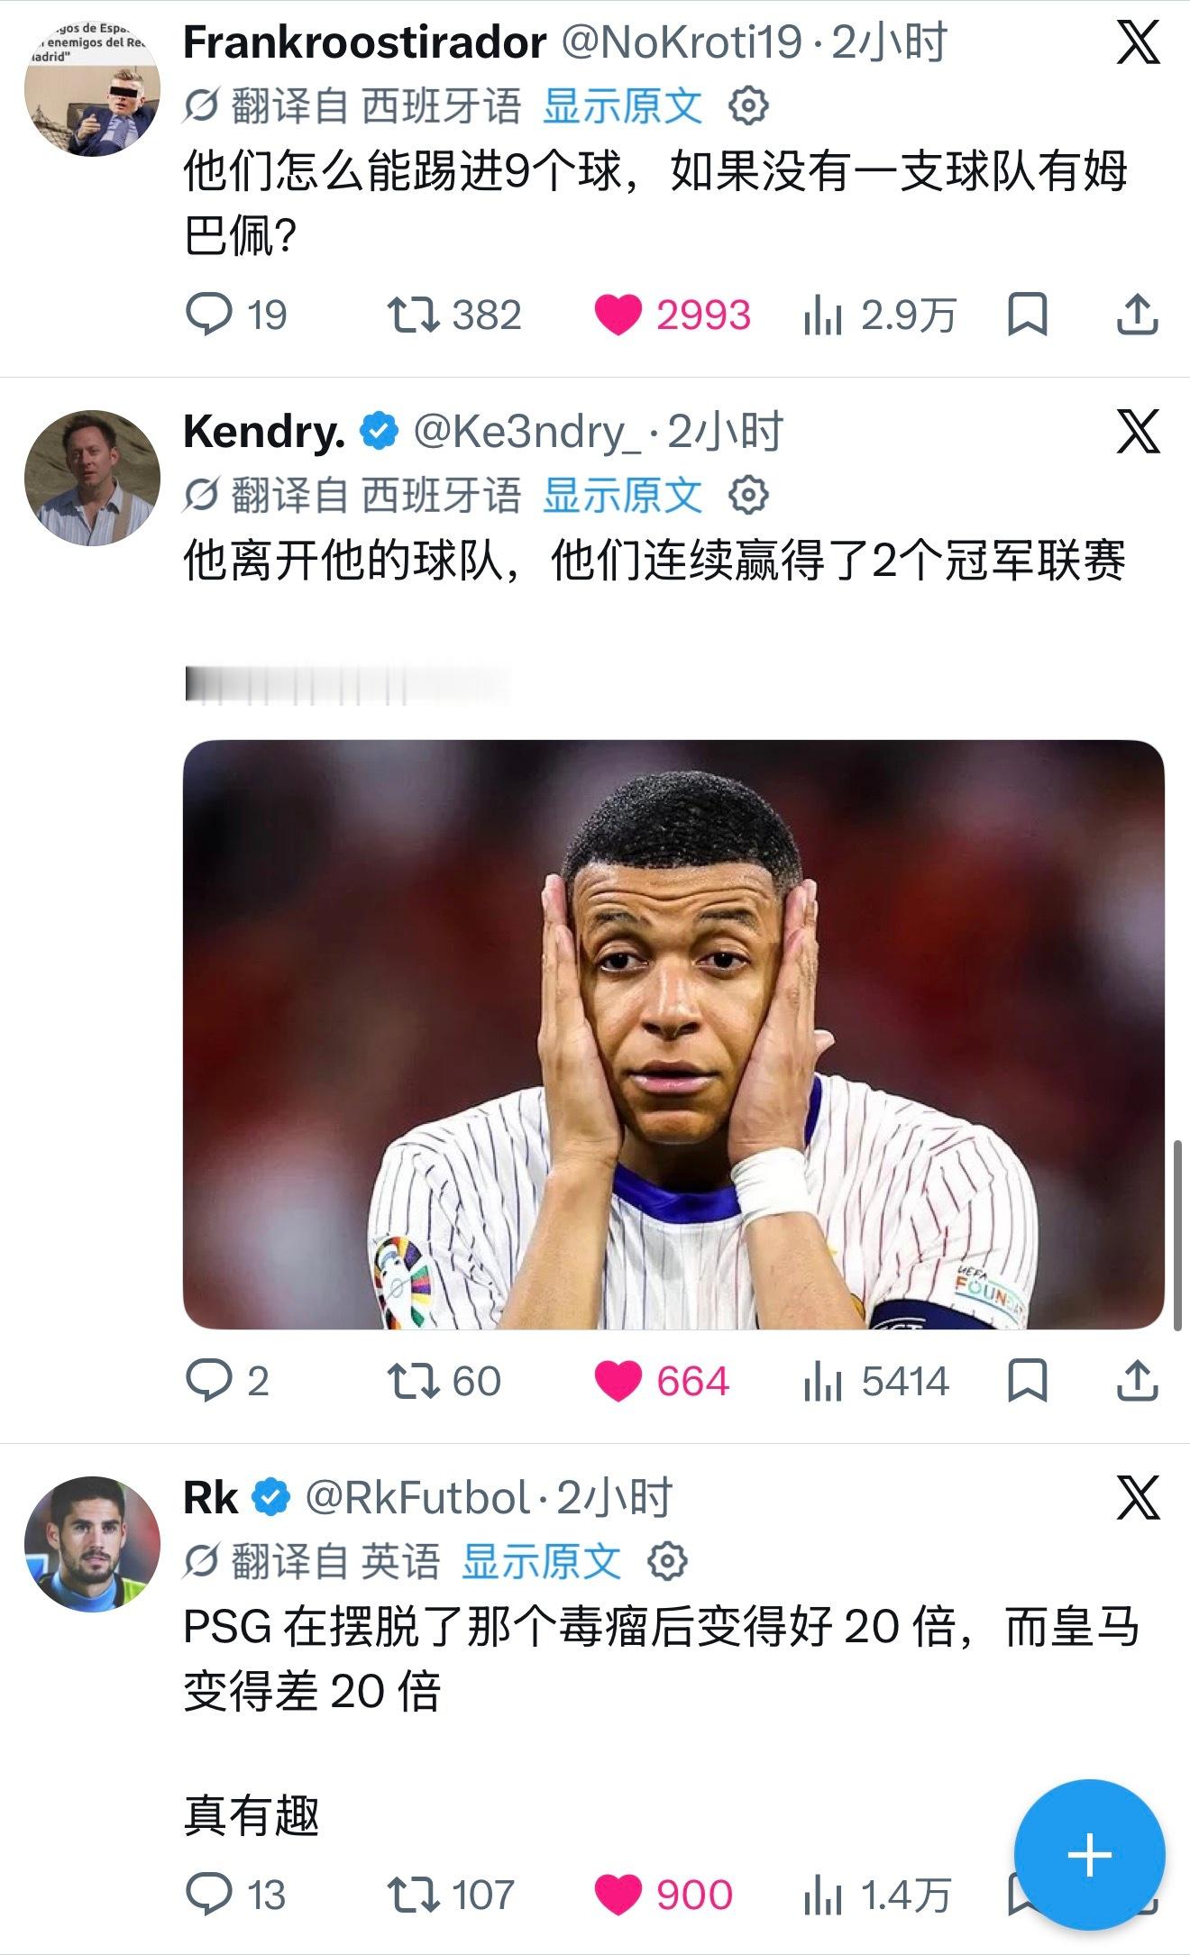
Task: Click the vertical scrollbar on right edge
Action: (1177, 1235)
